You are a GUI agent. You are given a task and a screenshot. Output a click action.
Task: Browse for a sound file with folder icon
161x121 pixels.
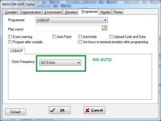pos(104,28)
